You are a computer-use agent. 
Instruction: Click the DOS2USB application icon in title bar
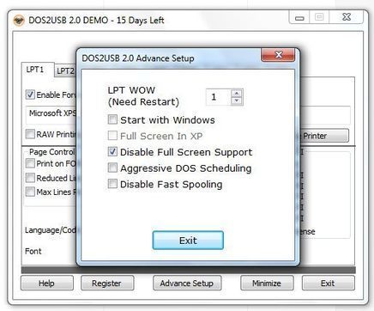click(x=19, y=21)
